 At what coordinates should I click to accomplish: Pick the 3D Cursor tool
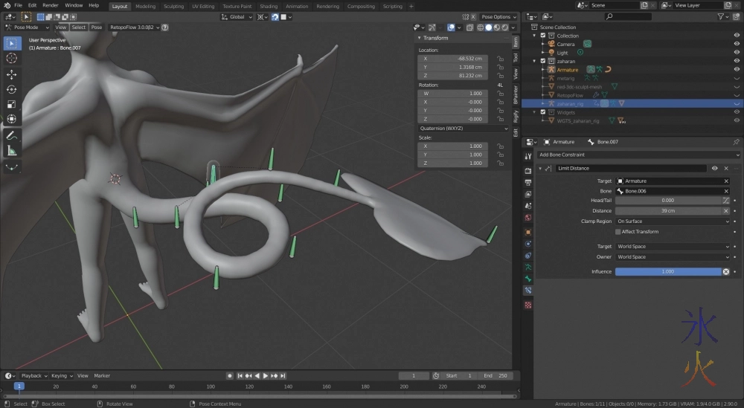(x=12, y=58)
